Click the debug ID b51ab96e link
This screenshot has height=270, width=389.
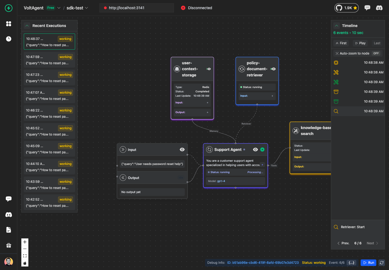tap(263, 263)
